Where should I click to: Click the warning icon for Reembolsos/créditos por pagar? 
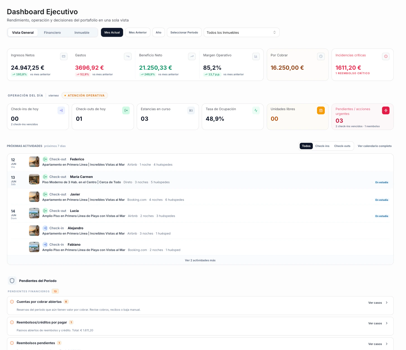coord(12,322)
